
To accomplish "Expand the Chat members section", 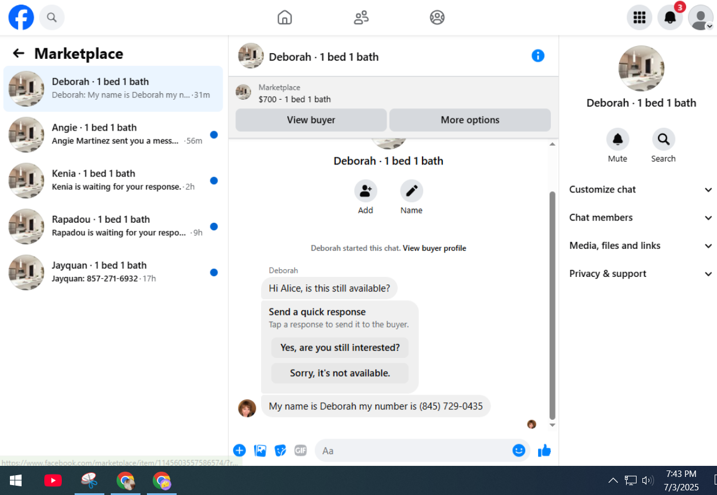I will point(640,217).
